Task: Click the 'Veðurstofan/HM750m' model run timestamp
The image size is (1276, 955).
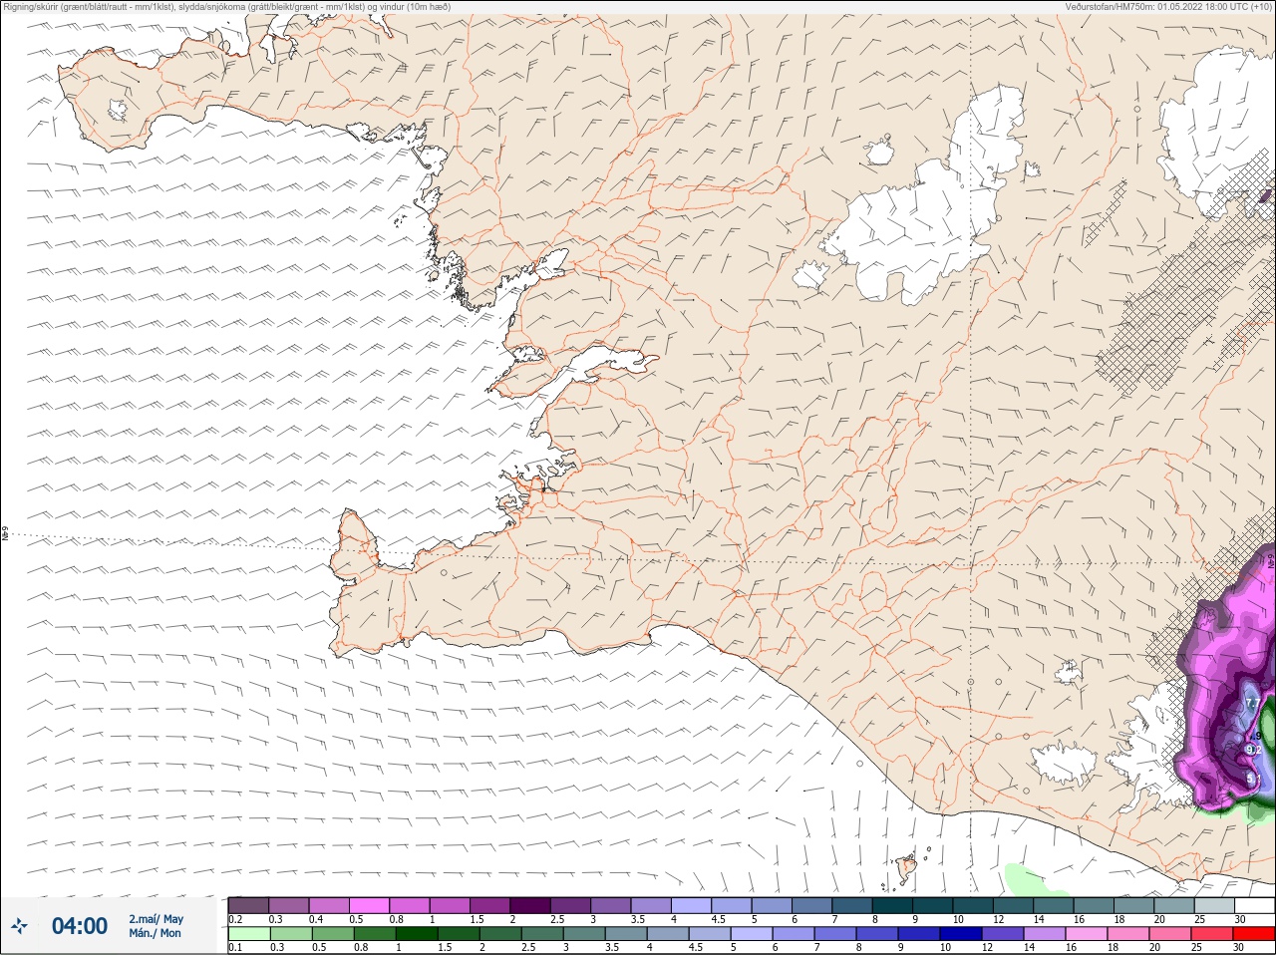Action: [1166, 7]
